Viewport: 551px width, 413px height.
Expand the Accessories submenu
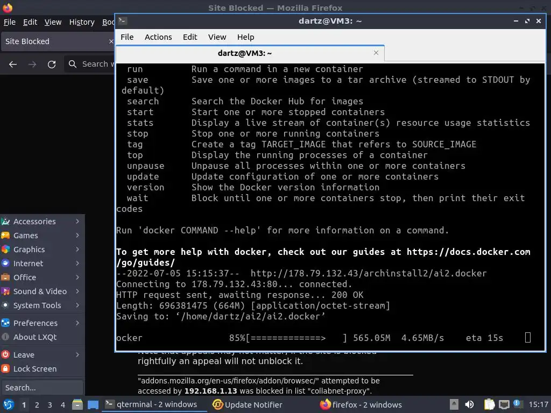[x=42, y=221]
